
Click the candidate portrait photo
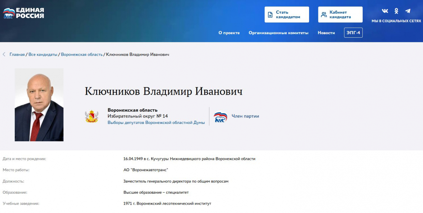[39, 105]
